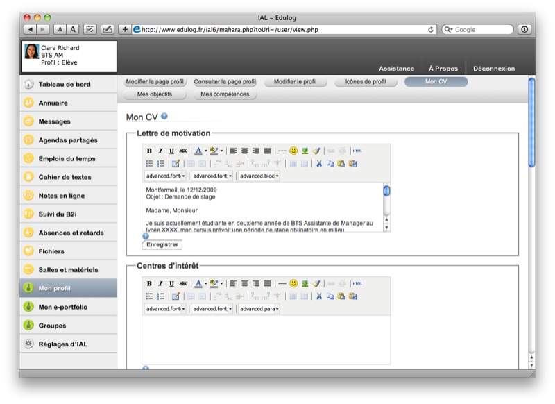
Task: Open the Icônes de profil tab
Action: 365,82
